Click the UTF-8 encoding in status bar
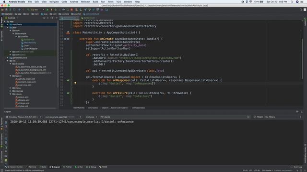Image resolution: width=307 pixels, height=172 pixels. 257,170
